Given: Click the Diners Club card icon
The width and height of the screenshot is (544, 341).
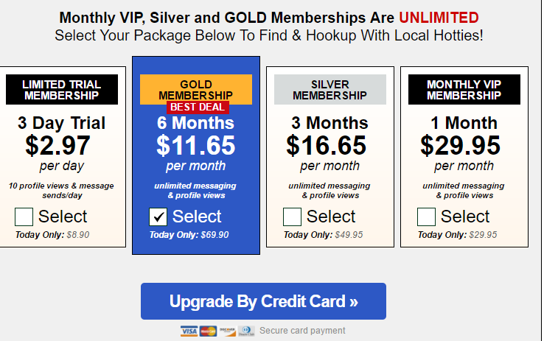Looking at the screenshot, I should click(246, 331).
